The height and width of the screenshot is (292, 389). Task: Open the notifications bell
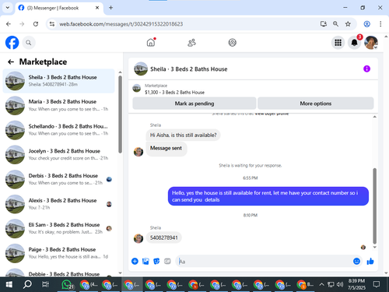point(354,43)
